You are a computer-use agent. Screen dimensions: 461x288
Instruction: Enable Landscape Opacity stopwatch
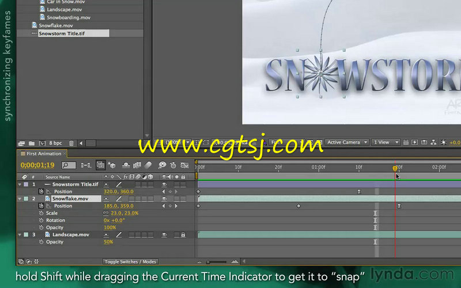point(41,242)
